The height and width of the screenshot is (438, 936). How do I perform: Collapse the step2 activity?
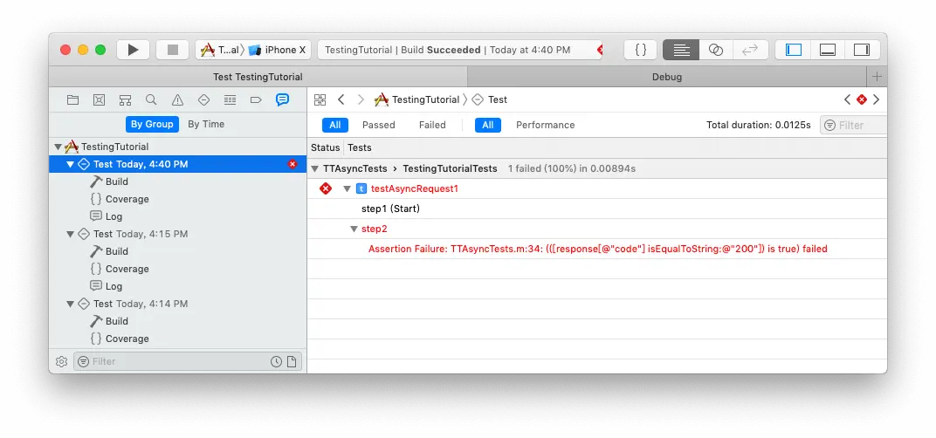pos(354,229)
